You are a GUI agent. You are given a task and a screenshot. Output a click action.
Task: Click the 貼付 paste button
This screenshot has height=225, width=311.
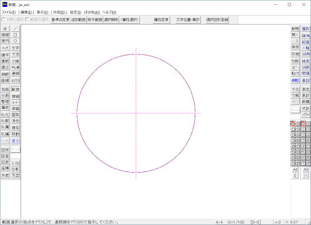(x=295, y=74)
